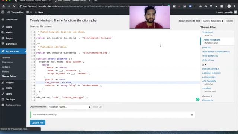Click the Pages icon in sidebar
The width and height of the screenshot is (238, 134).
(x=3, y=38)
